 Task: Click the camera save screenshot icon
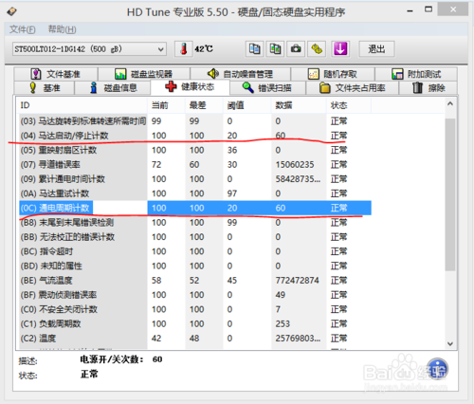296,49
